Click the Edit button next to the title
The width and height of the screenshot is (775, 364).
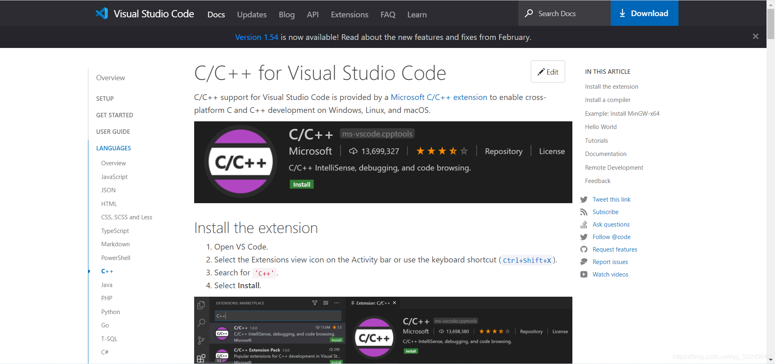tap(548, 72)
